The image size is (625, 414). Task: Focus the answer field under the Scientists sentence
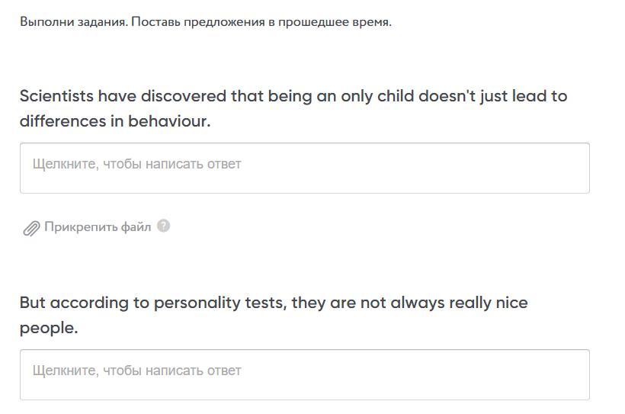point(304,168)
